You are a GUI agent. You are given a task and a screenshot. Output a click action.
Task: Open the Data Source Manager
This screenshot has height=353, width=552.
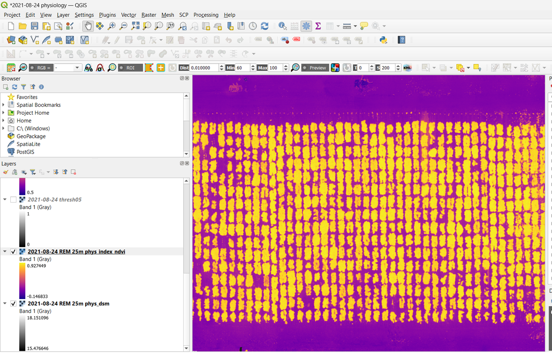pos(11,40)
